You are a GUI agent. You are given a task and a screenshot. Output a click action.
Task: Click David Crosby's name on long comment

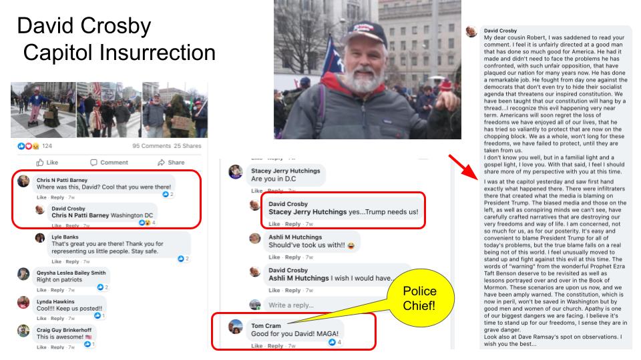tap(500, 31)
